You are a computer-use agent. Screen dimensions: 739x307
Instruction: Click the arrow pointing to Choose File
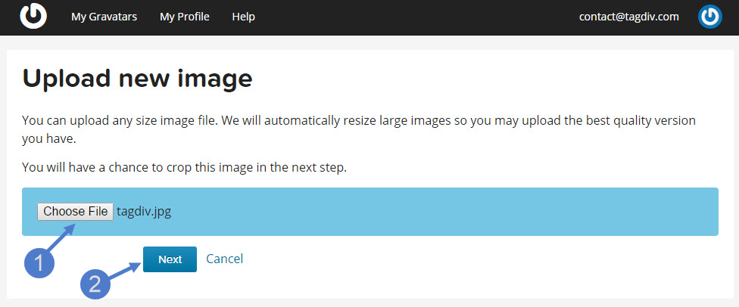click(x=63, y=239)
